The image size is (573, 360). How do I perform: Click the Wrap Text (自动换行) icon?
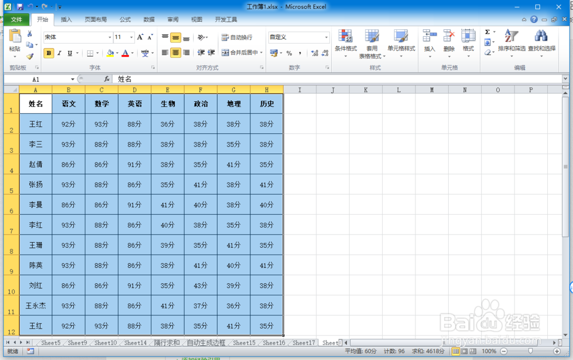coord(237,38)
